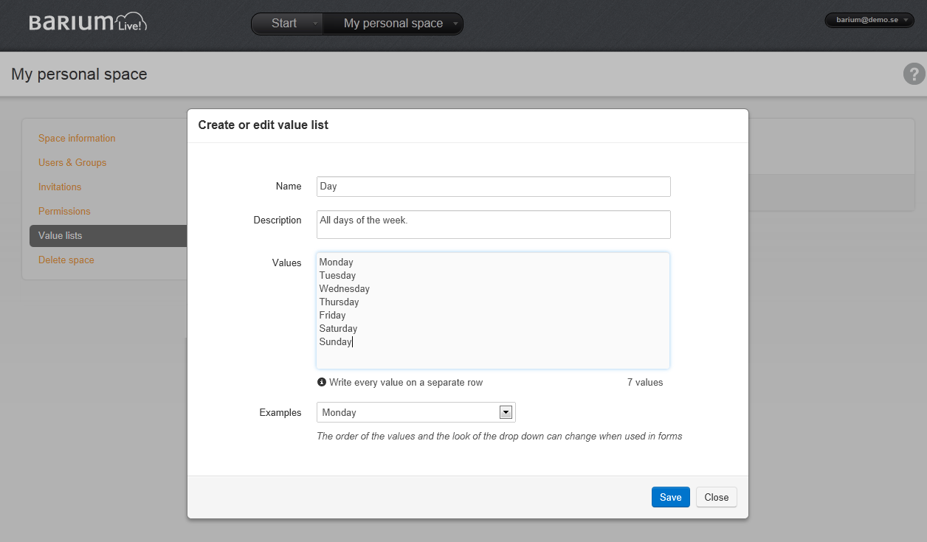Viewport: 927px width, 542px height.
Task: Click the info icon beside the values hint
Action: point(322,382)
